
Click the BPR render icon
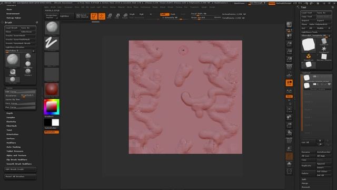click(x=289, y=25)
